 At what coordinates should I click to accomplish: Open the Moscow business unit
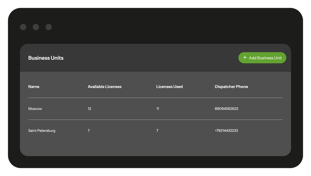point(35,109)
